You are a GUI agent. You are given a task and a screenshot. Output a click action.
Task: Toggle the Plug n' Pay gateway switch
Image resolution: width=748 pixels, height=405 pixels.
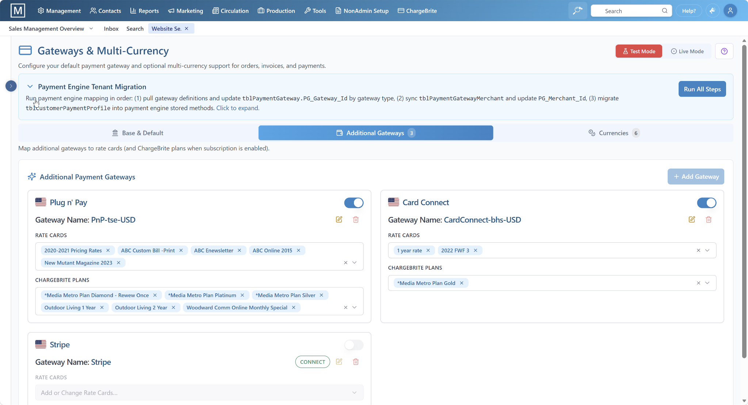[x=354, y=202]
